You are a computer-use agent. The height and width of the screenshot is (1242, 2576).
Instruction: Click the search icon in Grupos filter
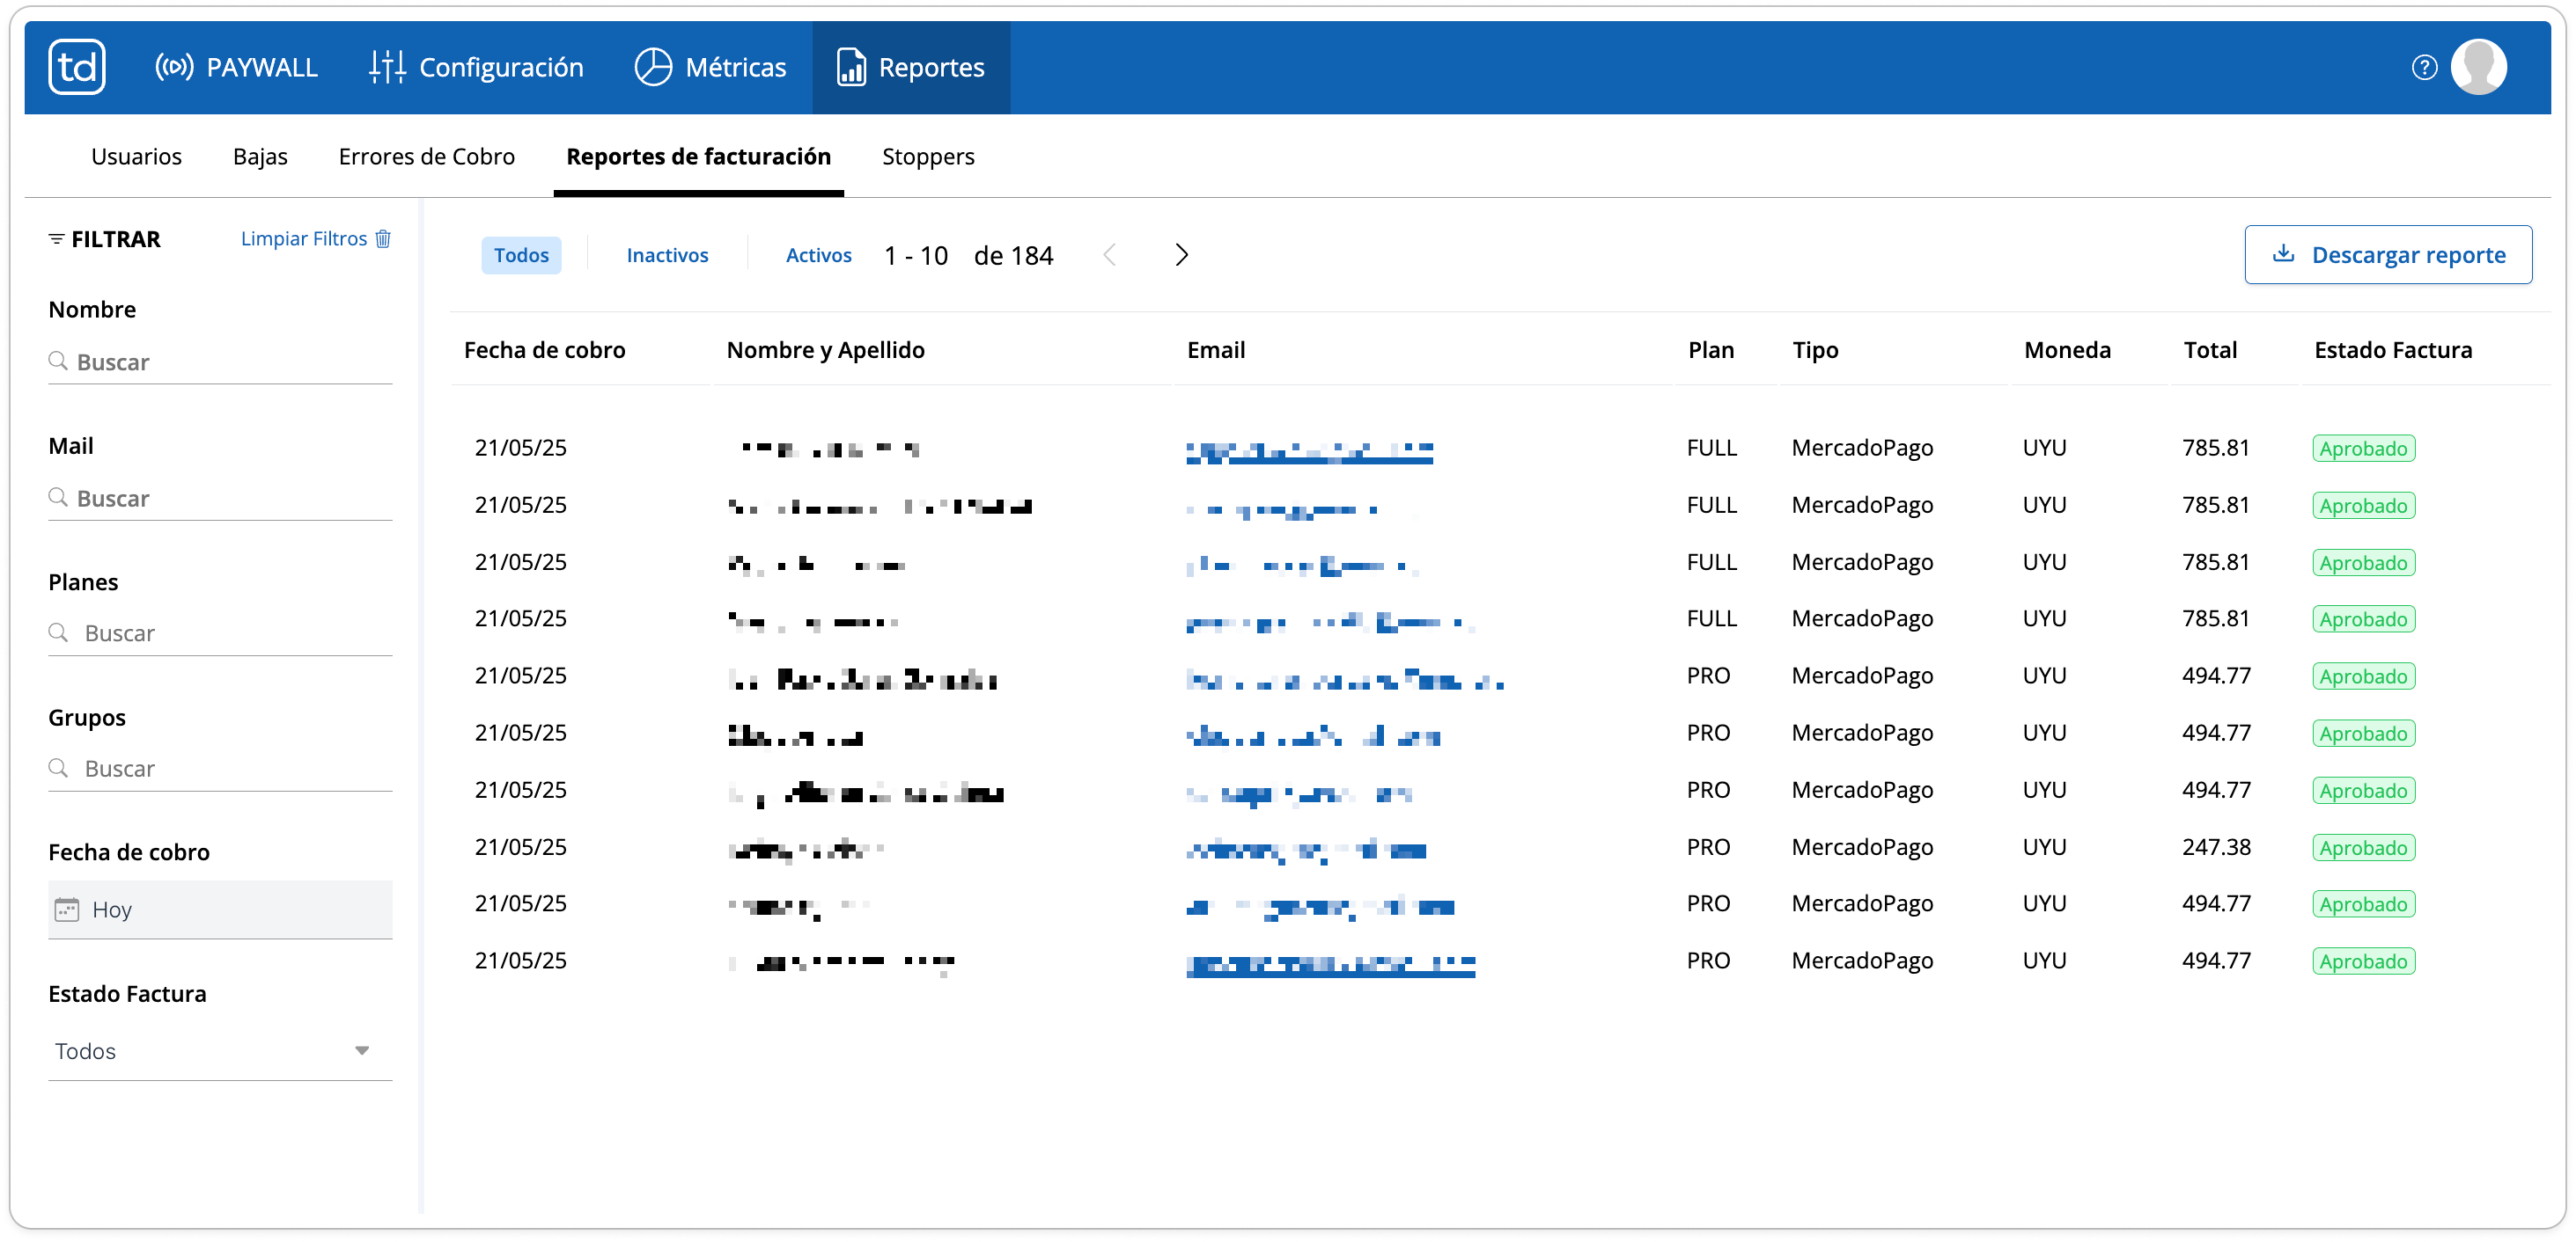point(58,767)
